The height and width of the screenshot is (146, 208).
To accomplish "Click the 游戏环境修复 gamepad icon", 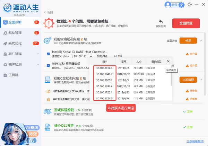I will [x=47, y=112].
